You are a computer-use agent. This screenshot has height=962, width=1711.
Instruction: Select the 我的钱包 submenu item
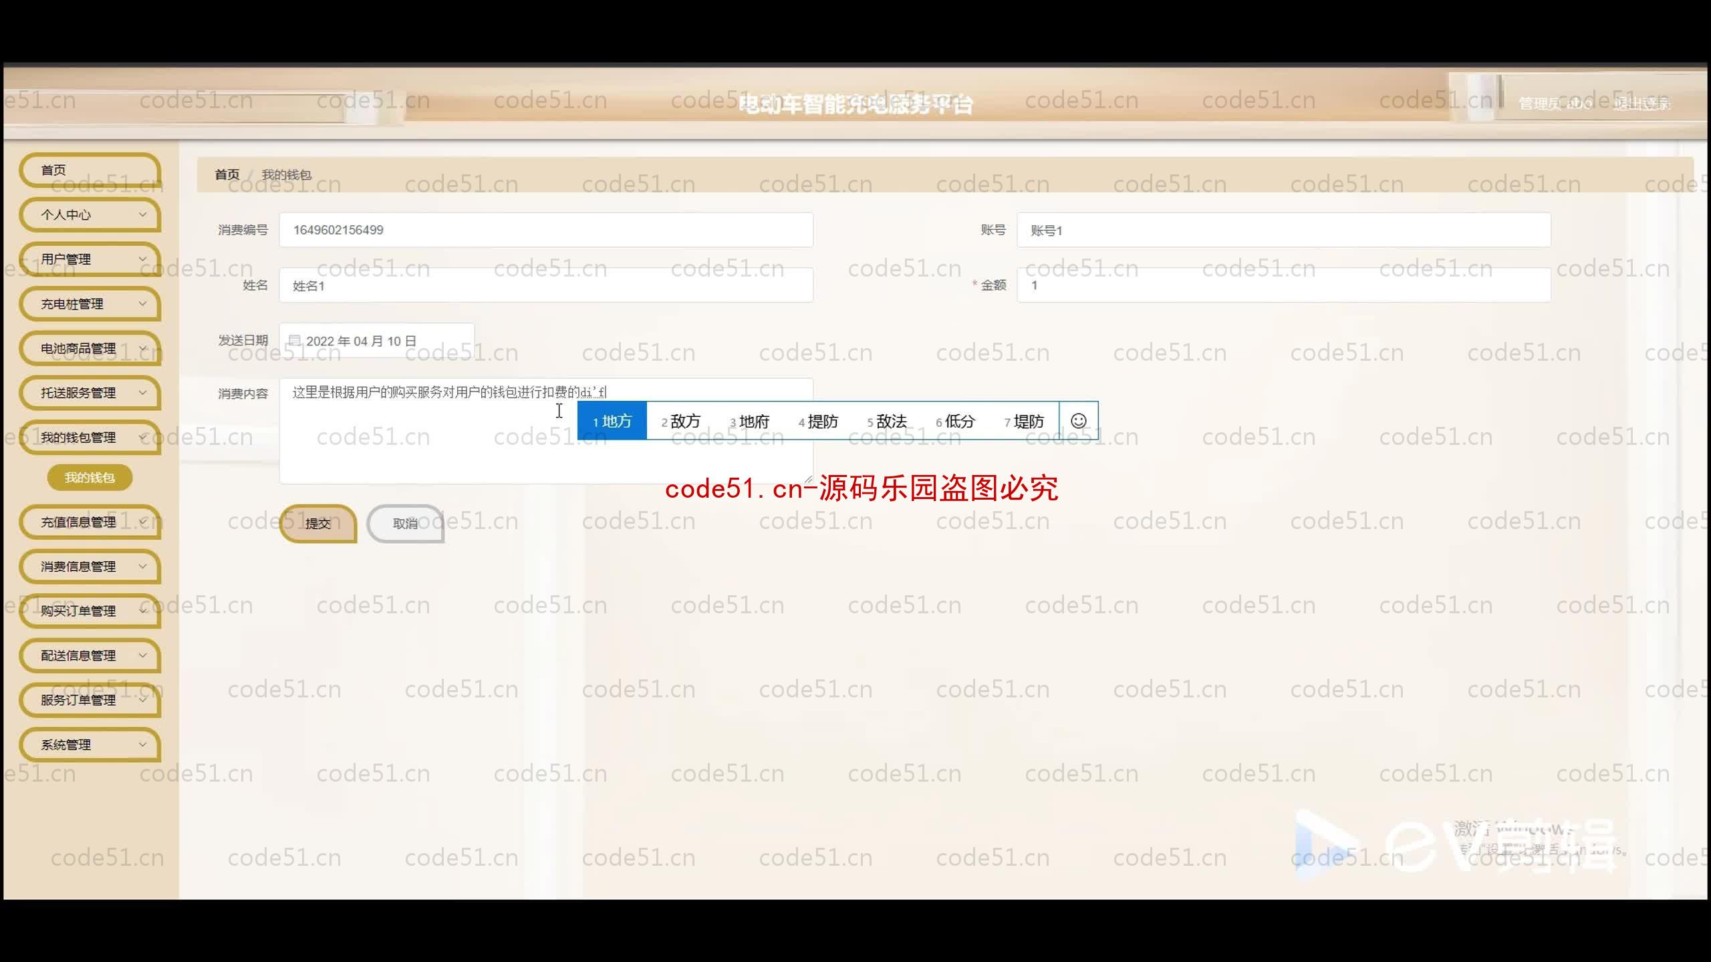90,478
